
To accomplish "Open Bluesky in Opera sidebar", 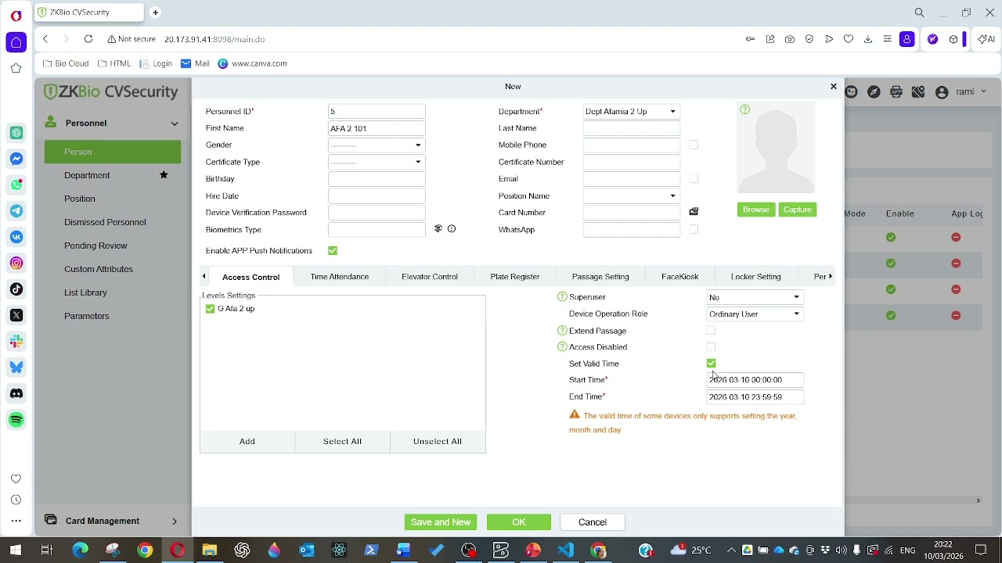I will (x=16, y=368).
